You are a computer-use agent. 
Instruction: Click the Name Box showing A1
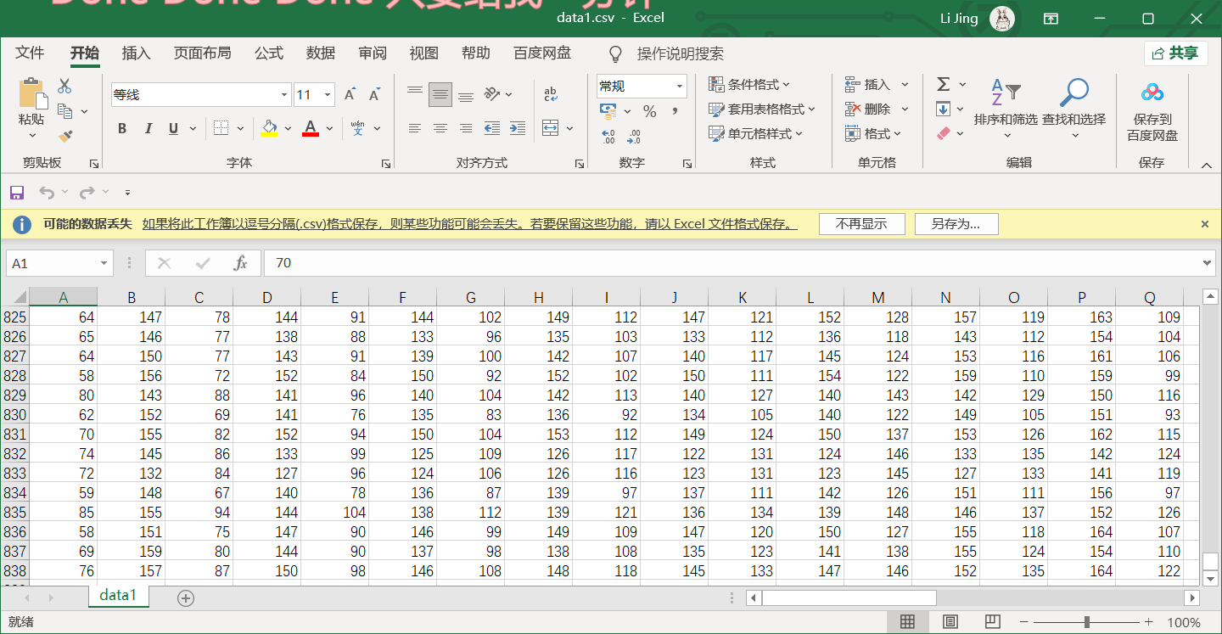click(52, 263)
